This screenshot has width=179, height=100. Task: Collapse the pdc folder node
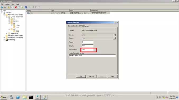point(9,29)
